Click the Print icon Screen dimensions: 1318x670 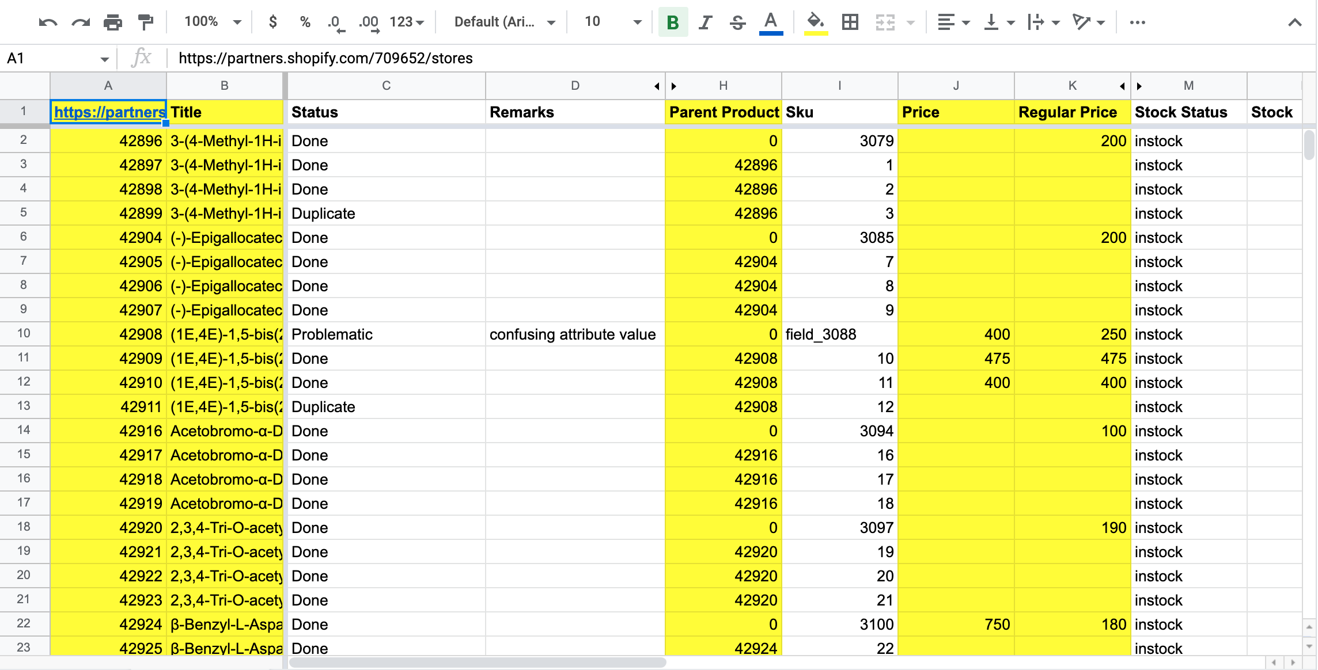(113, 22)
